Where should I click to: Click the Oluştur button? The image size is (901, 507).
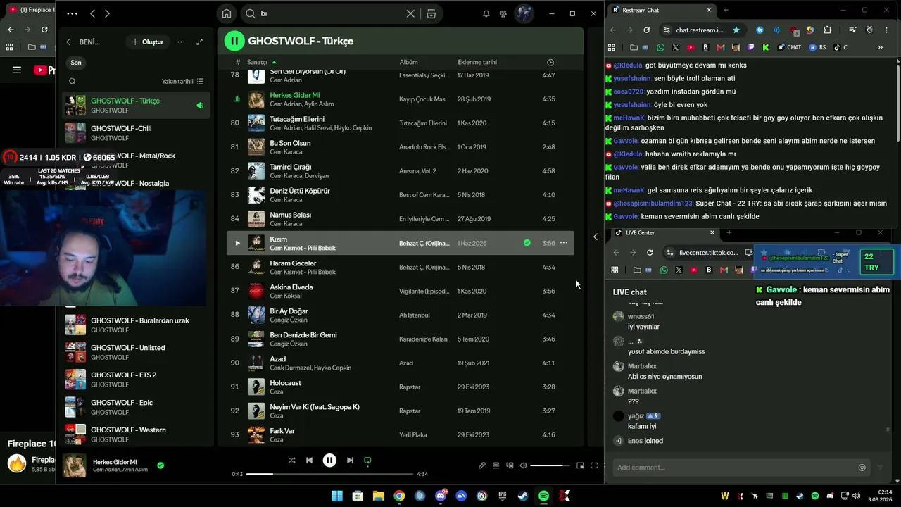pos(148,42)
